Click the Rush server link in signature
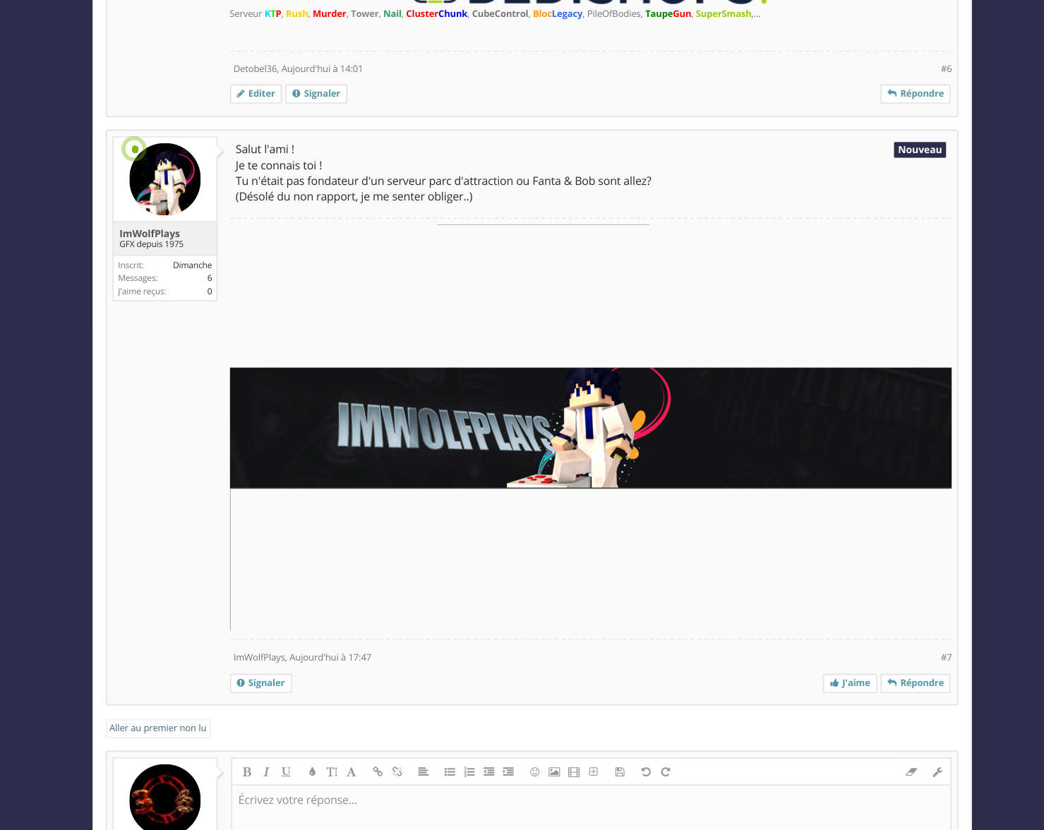The width and height of the screenshot is (1044, 830). click(x=297, y=14)
